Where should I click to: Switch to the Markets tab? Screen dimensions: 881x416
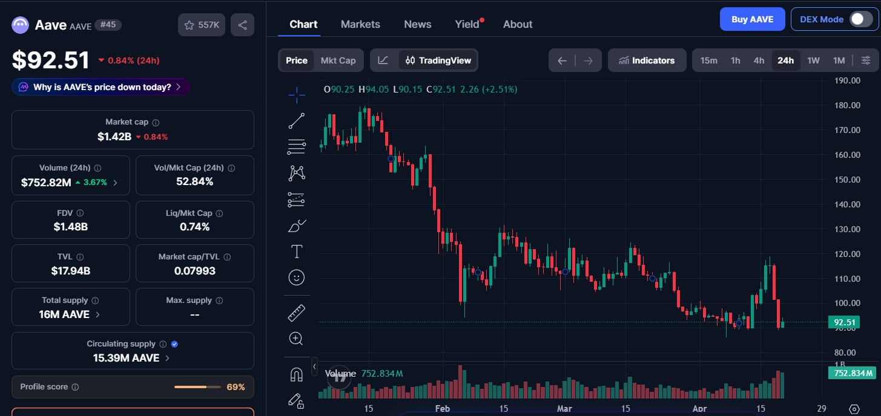pyautogui.click(x=360, y=24)
